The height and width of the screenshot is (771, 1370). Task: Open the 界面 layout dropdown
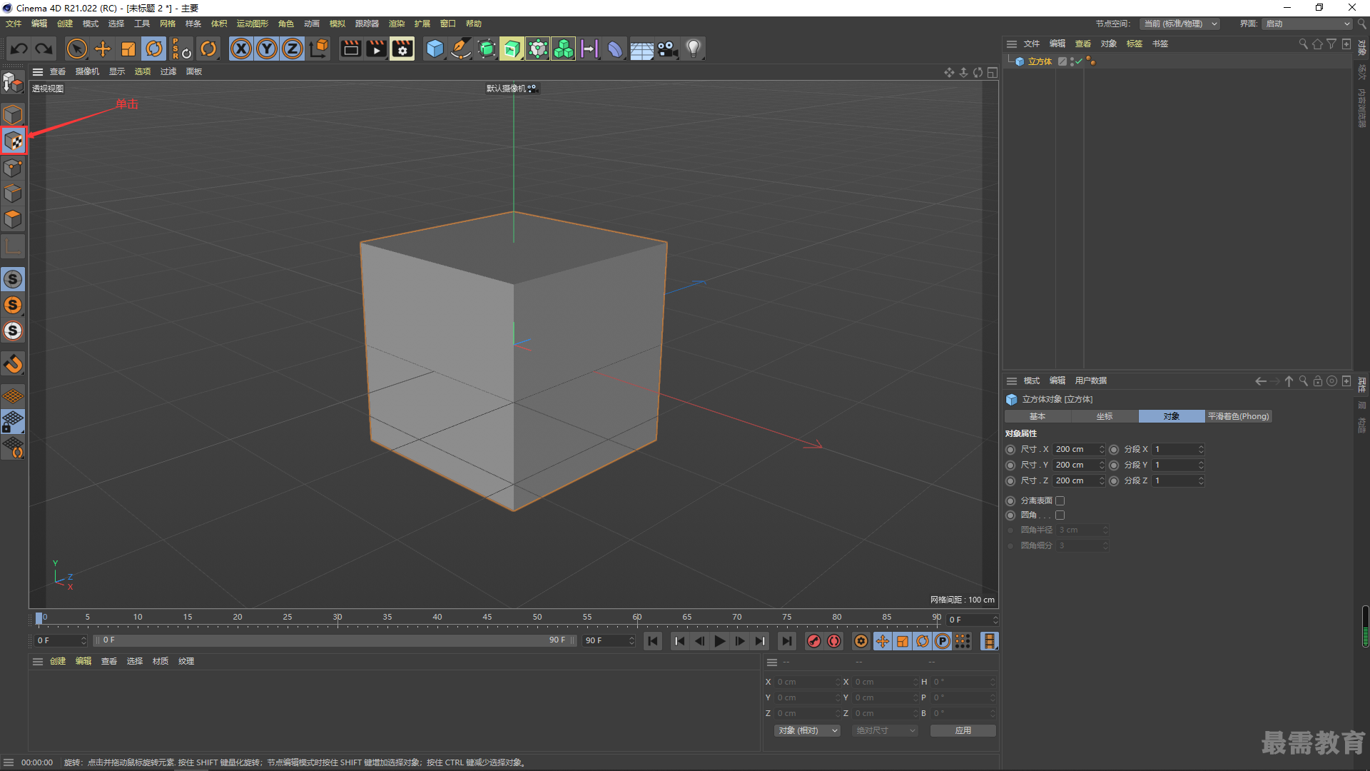1308,24
